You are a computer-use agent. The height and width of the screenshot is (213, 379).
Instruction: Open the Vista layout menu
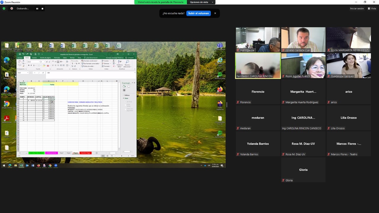372,9
